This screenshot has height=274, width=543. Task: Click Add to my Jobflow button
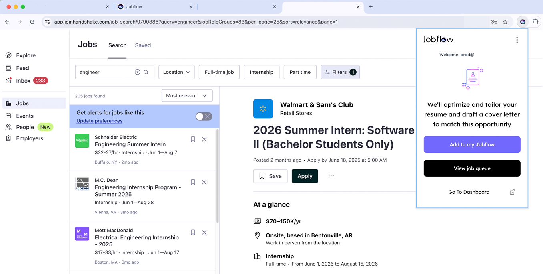[472, 145]
